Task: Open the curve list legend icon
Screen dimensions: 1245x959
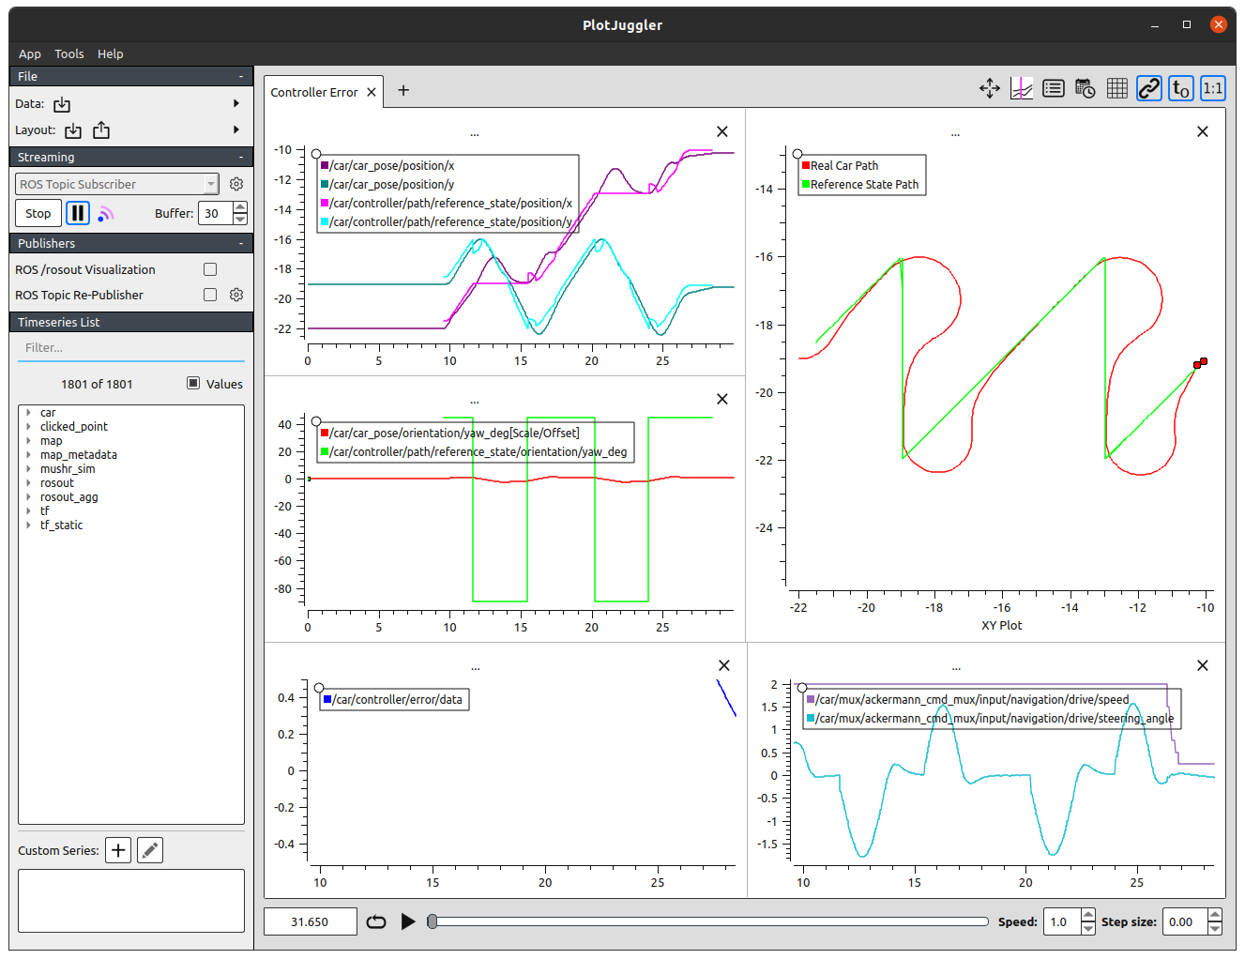Action: coord(1053,88)
